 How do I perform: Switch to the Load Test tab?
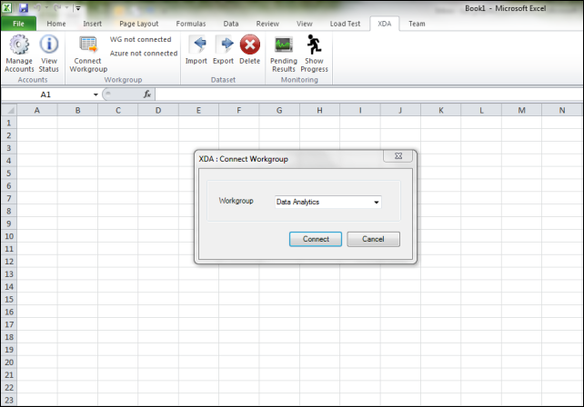pyautogui.click(x=345, y=24)
